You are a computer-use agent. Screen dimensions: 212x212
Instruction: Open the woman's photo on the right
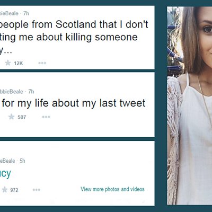190,105
